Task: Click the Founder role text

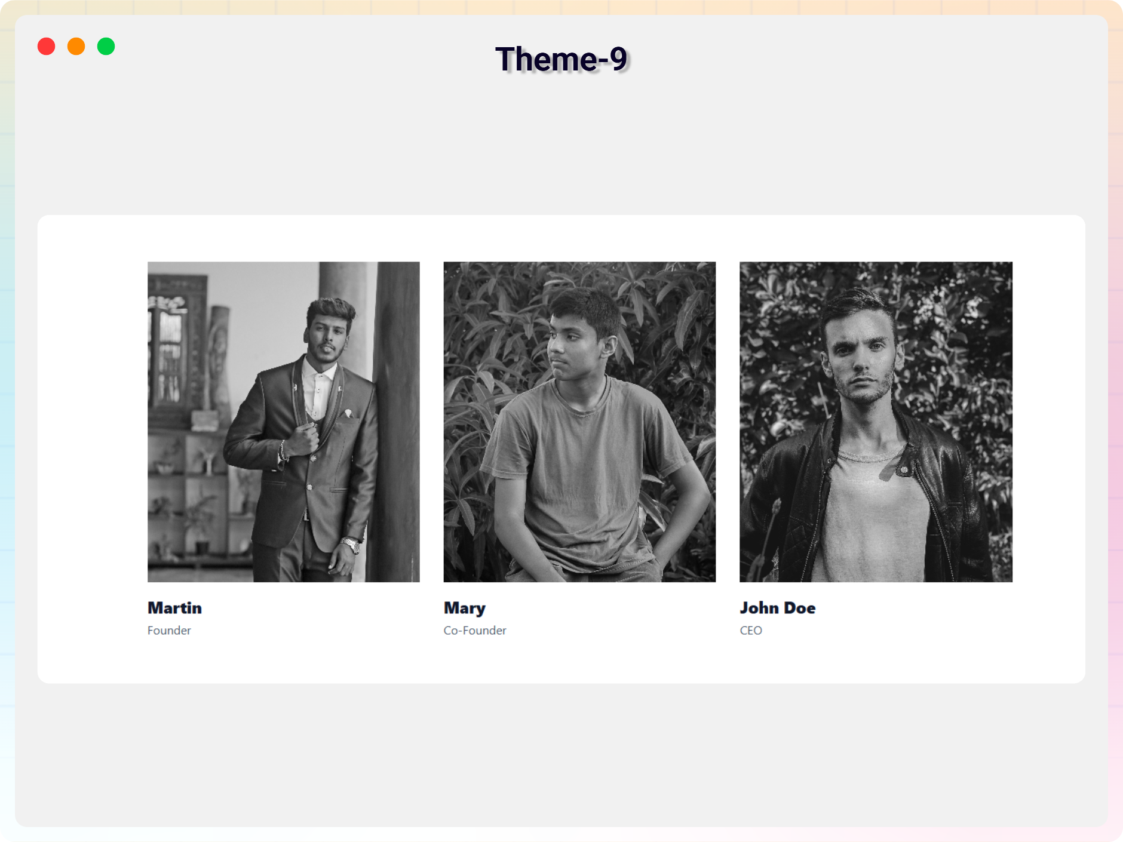Action: point(169,631)
